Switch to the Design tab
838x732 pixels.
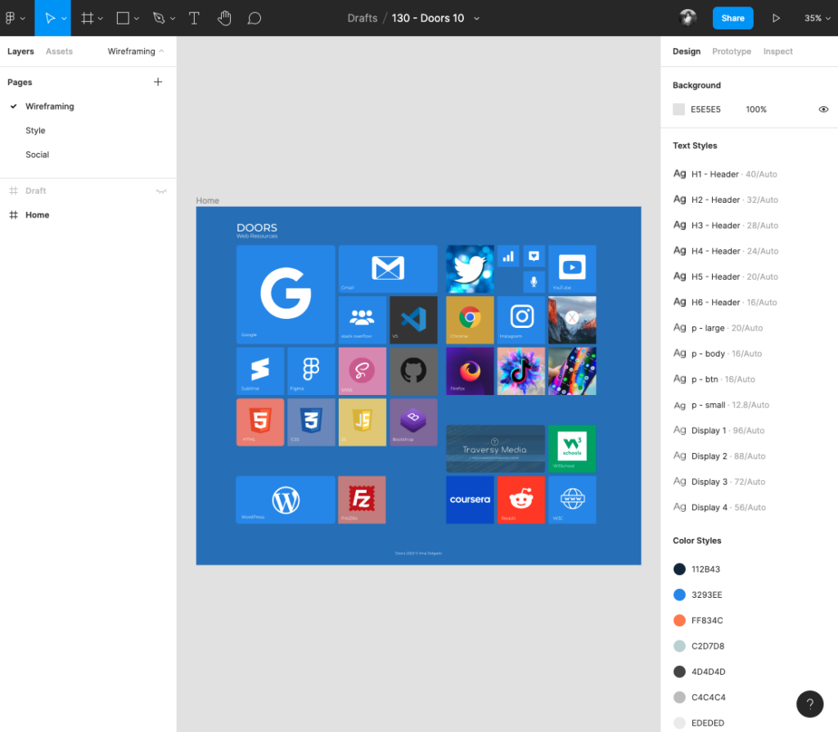pos(687,52)
